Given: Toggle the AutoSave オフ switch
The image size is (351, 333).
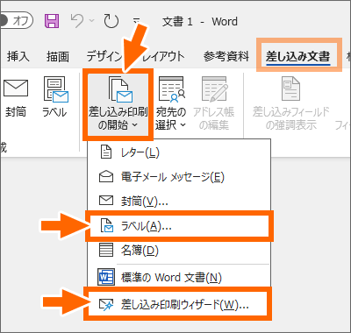Looking at the screenshot, I should [x=16, y=21].
